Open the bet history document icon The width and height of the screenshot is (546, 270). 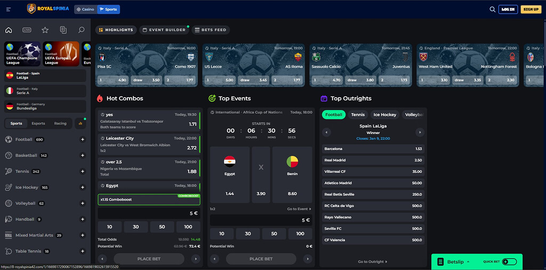63,30
